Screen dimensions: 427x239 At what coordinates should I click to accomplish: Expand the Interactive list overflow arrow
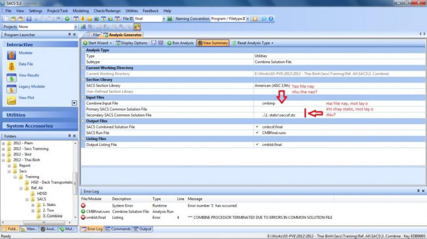(74, 103)
